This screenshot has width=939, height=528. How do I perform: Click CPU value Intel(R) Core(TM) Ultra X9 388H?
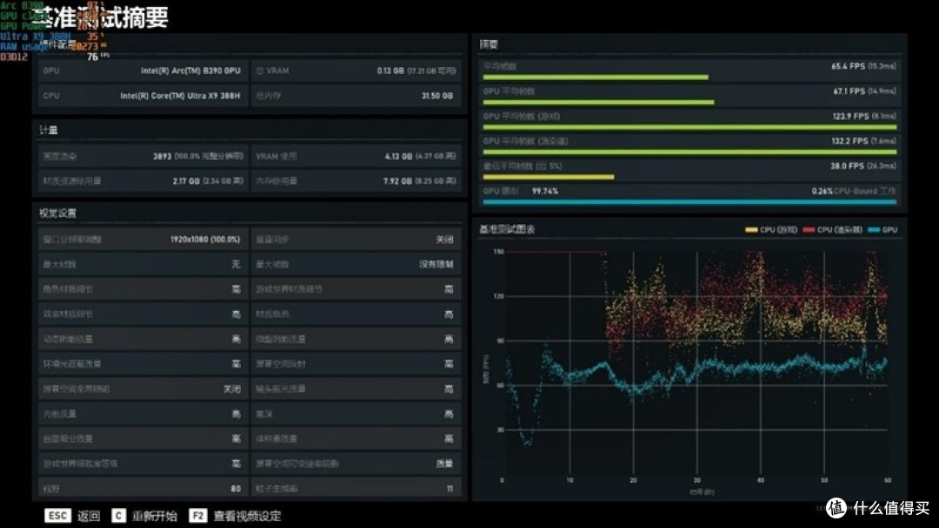[x=180, y=96]
